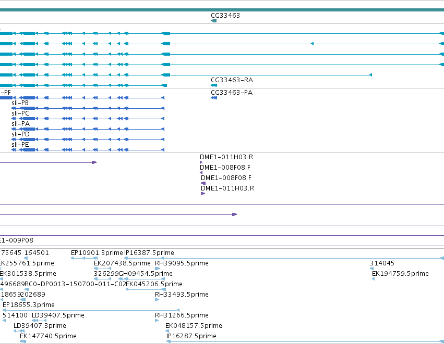
Task: Select the LD39407.5prime EST label
Action: 58,315
